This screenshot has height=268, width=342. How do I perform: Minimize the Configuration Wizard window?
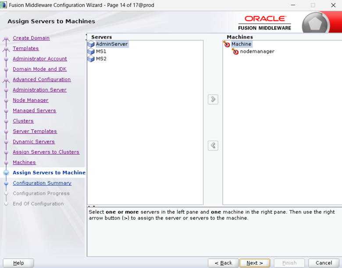[x=293, y=5]
